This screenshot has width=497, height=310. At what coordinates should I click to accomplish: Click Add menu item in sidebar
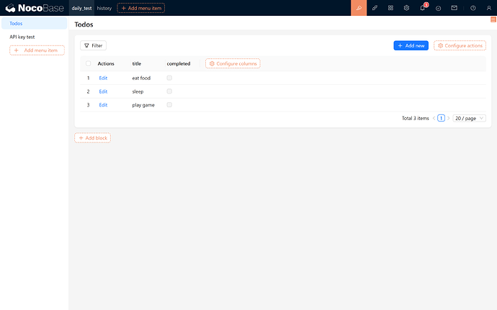coord(37,50)
